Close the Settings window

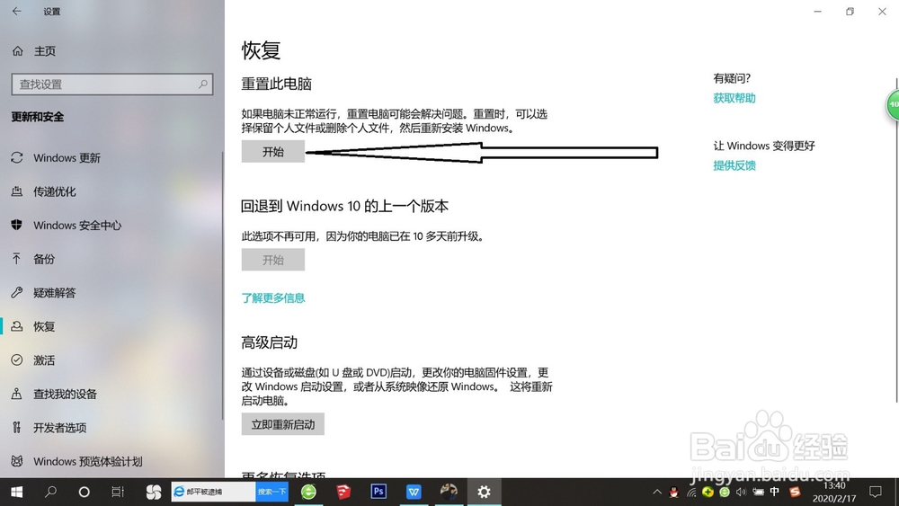[x=882, y=12]
